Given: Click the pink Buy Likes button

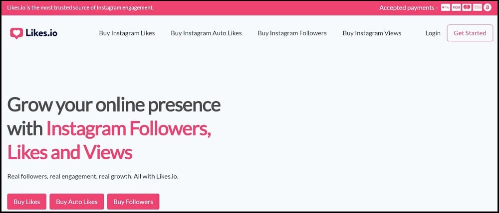Looking at the screenshot, I should pos(27,202).
